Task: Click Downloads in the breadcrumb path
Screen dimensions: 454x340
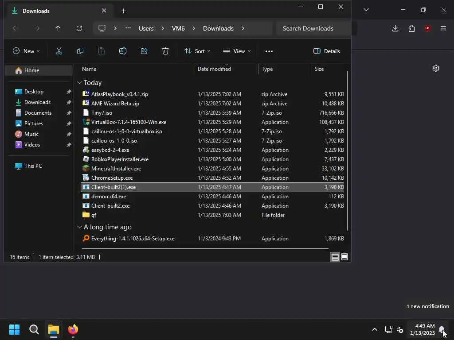Action: (x=218, y=28)
